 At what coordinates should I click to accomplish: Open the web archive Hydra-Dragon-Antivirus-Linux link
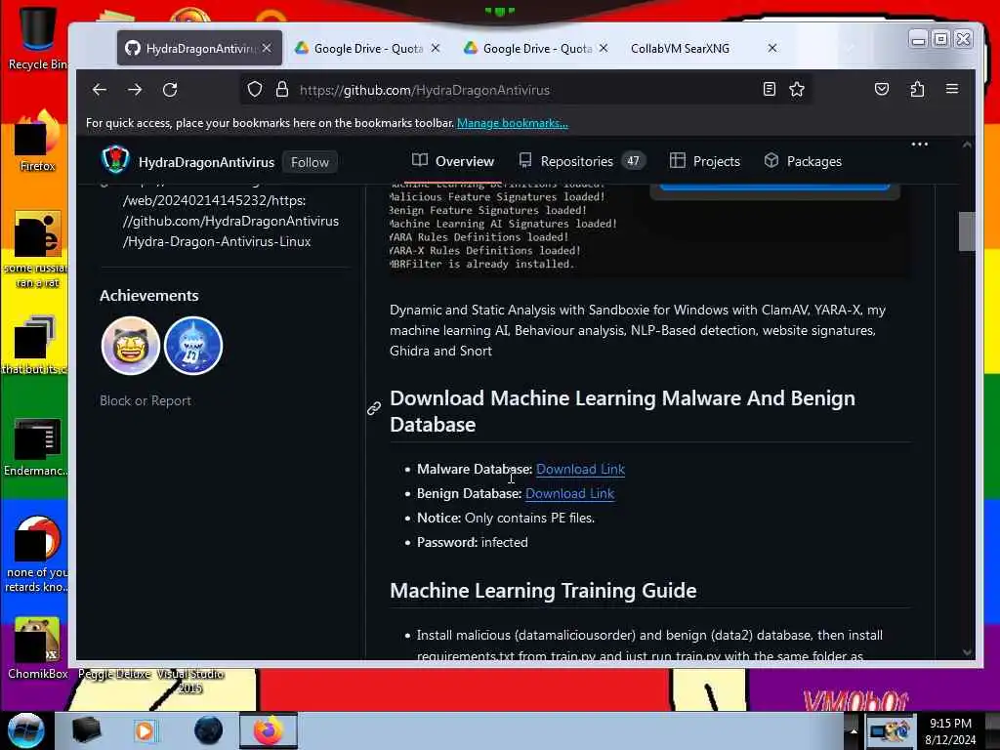point(230,221)
